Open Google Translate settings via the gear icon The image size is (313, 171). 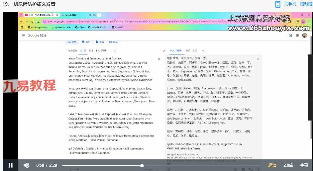tap(290, 36)
